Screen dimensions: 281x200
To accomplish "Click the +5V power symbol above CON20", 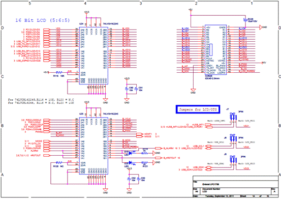I will pyautogui.click(x=191, y=10).
